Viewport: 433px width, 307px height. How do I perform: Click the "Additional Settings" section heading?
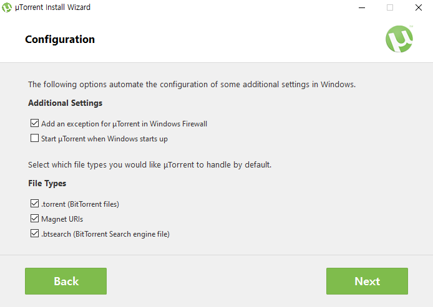pyautogui.click(x=65, y=103)
